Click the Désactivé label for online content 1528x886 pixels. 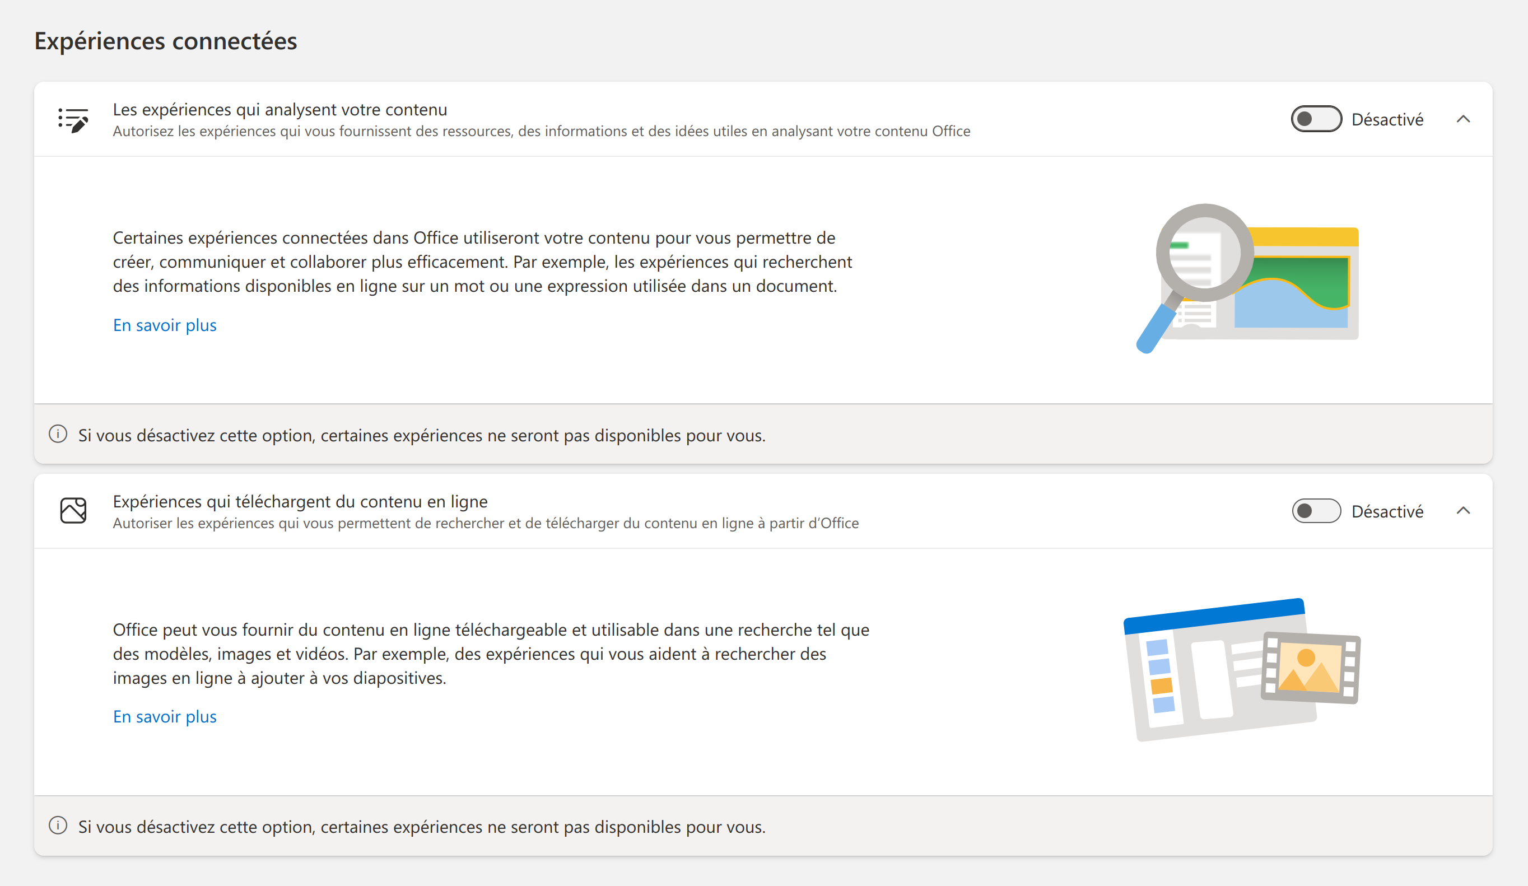pos(1387,511)
